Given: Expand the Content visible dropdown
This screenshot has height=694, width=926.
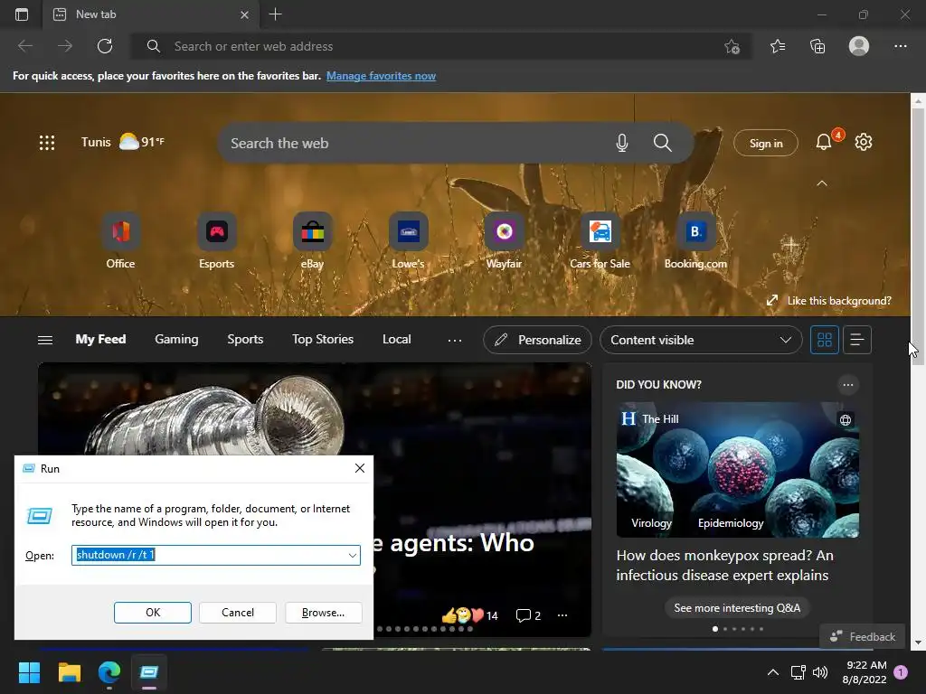Looking at the screenshot, I should [x=701, y=340].
